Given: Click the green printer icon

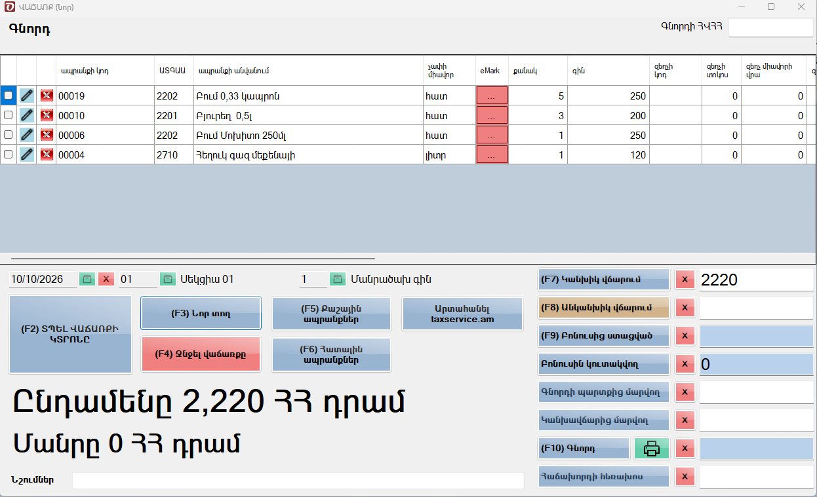Looking at the screenshot, I should (x=651, y=449).
